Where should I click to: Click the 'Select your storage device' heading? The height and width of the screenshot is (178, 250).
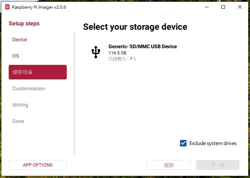pos(135,27)
